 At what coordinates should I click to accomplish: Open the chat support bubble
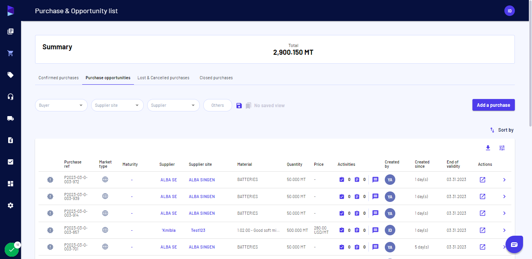514,244
